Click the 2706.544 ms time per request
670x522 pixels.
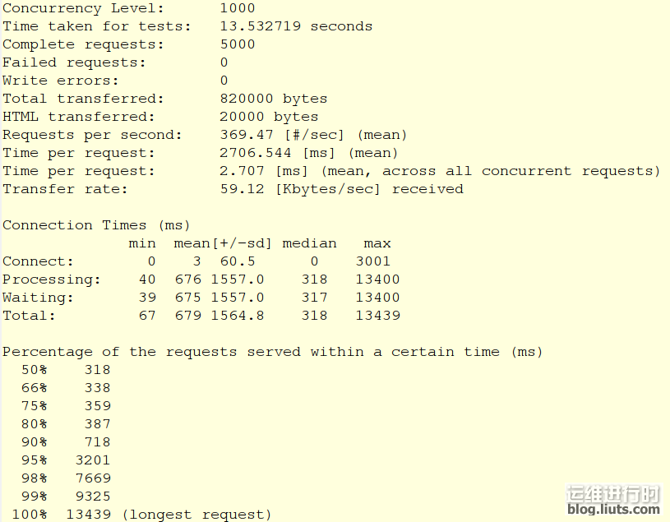coord(255,153)
